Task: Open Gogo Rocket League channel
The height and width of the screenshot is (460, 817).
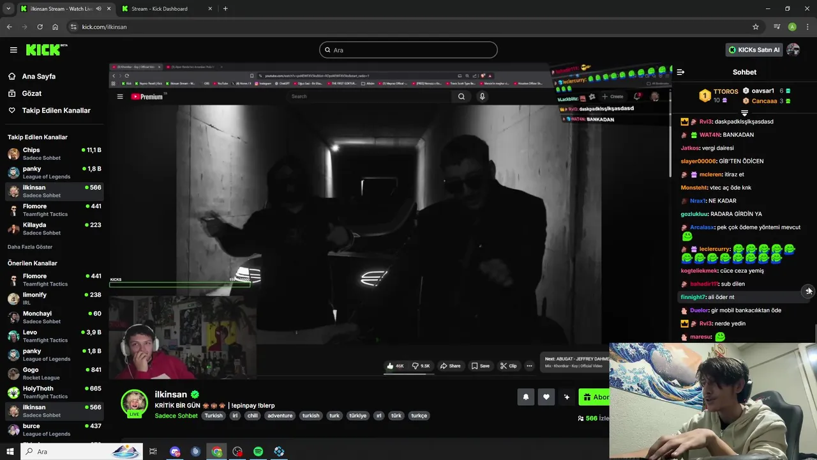Action: (54, 373)
